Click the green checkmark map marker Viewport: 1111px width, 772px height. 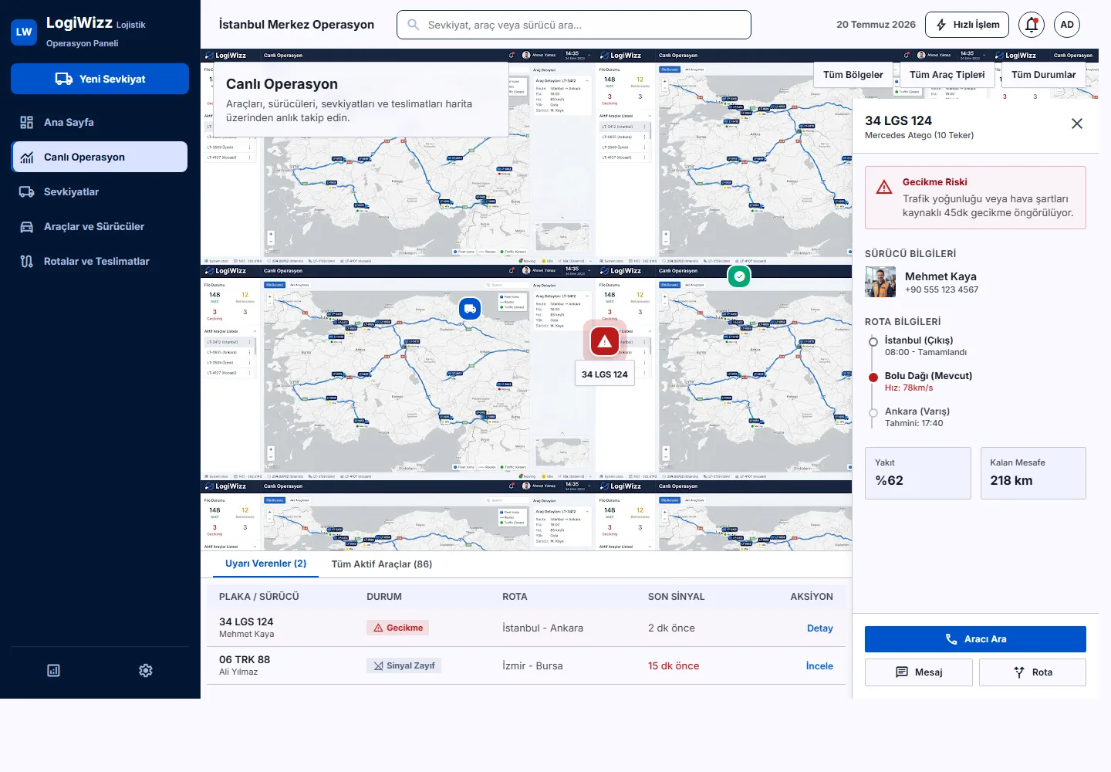pos(739,276)
